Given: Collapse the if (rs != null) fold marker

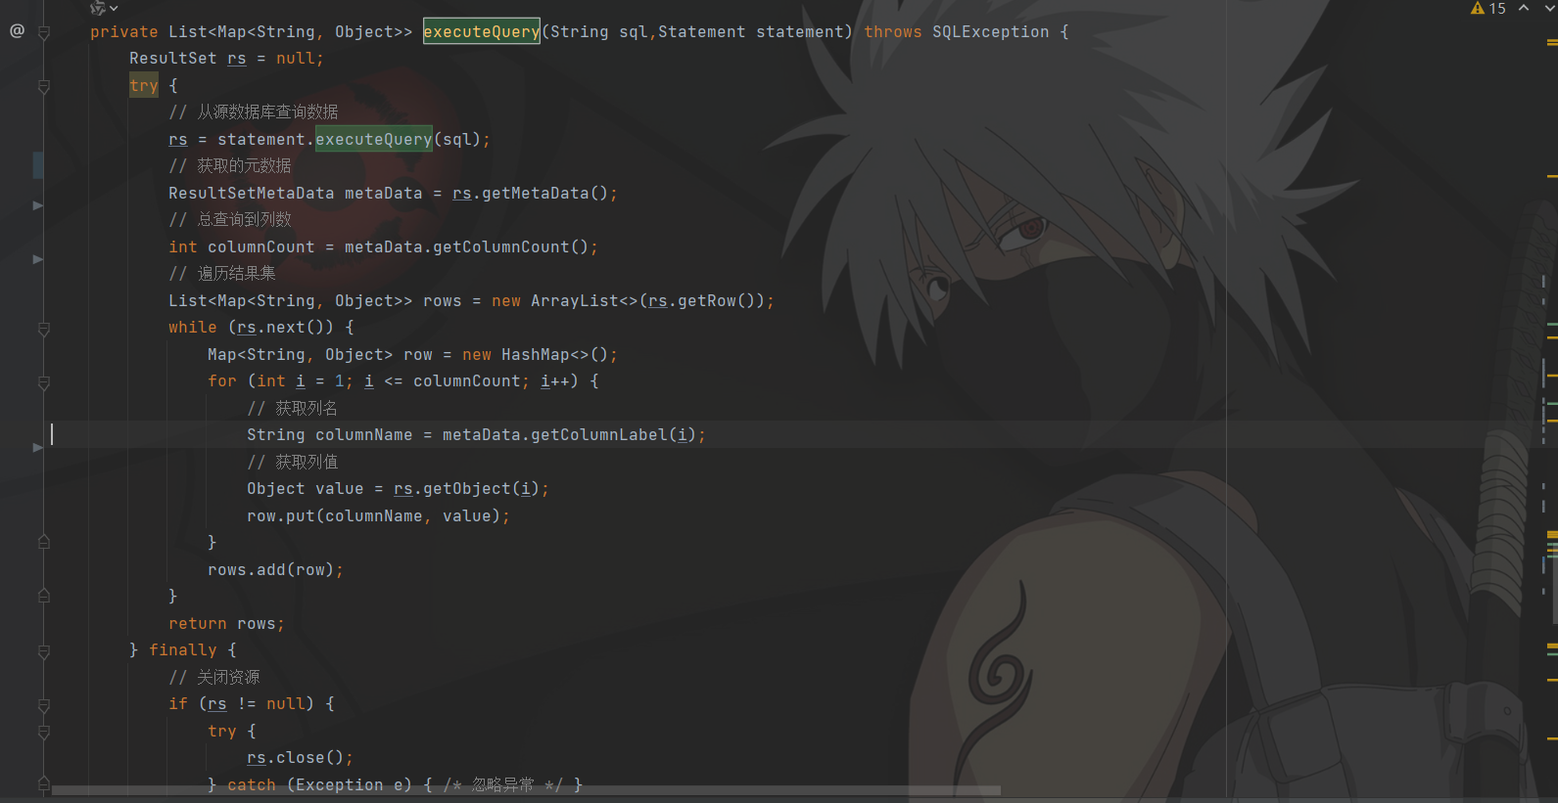Looking at the screenshot, I should pyautogui.click(x=44, y=705).
